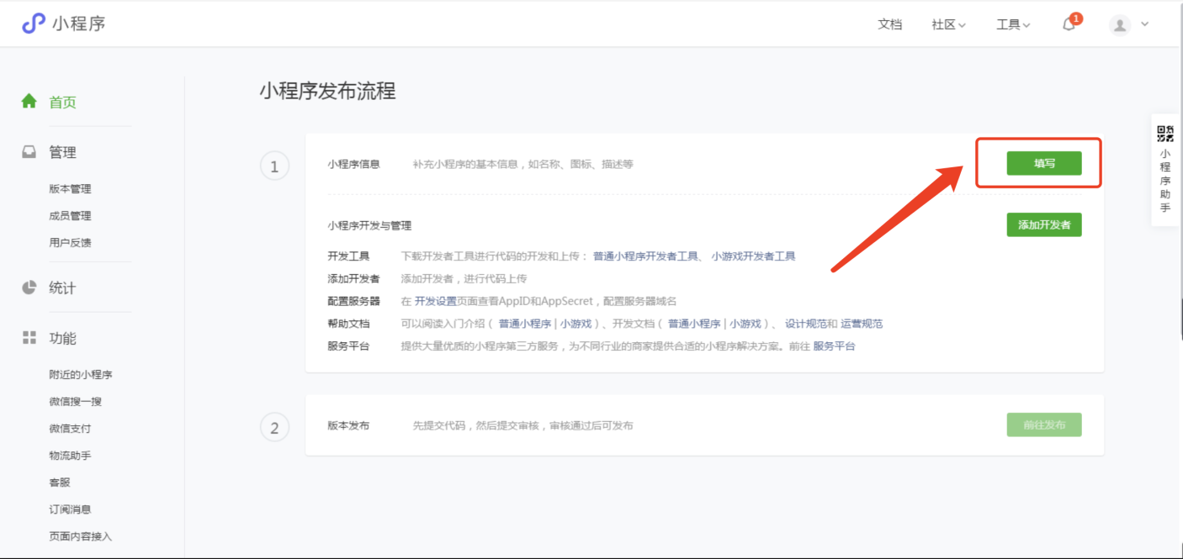
Task: Click the 小程序 logo icon
Action: tap(33, 24)
